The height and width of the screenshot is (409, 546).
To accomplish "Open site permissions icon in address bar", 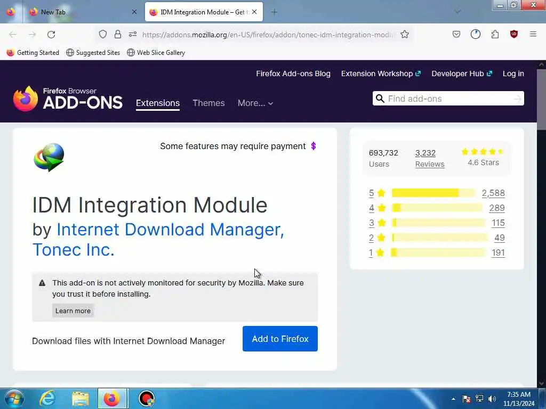I will (x=133, y=34).
